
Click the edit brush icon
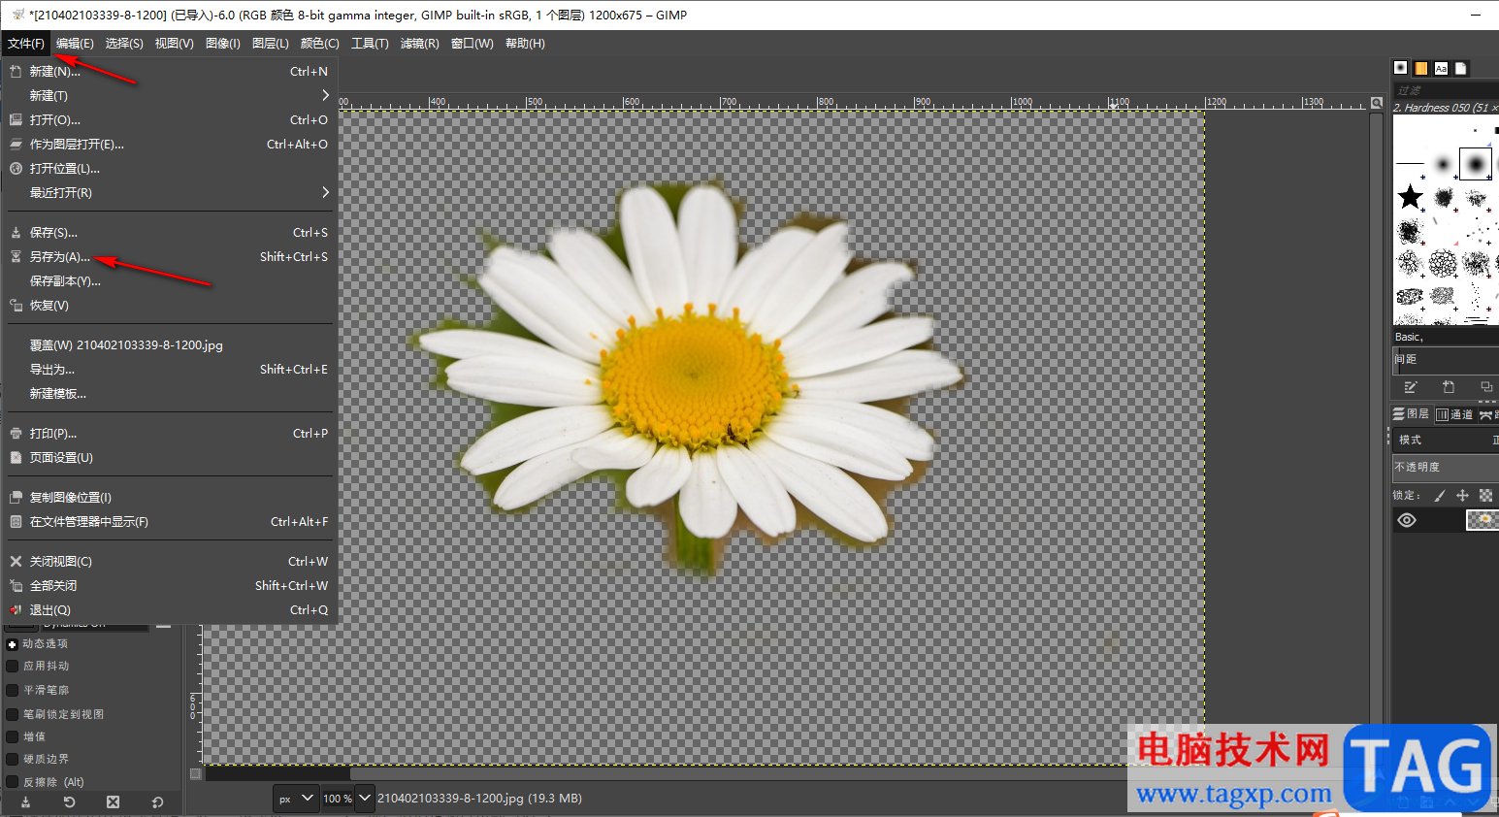click(1411, 387)
